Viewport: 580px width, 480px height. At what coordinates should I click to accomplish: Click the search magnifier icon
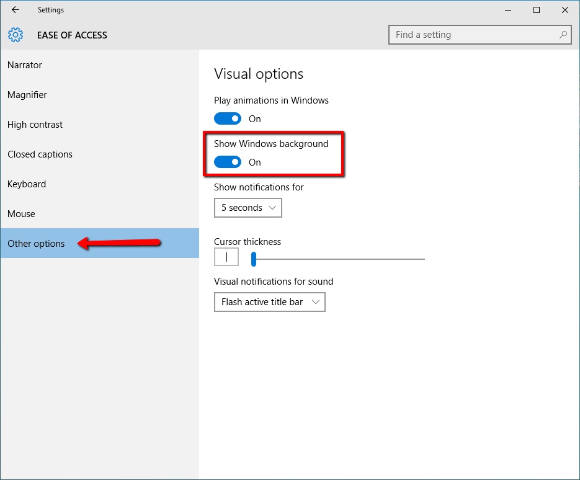(x=563, y=35)
